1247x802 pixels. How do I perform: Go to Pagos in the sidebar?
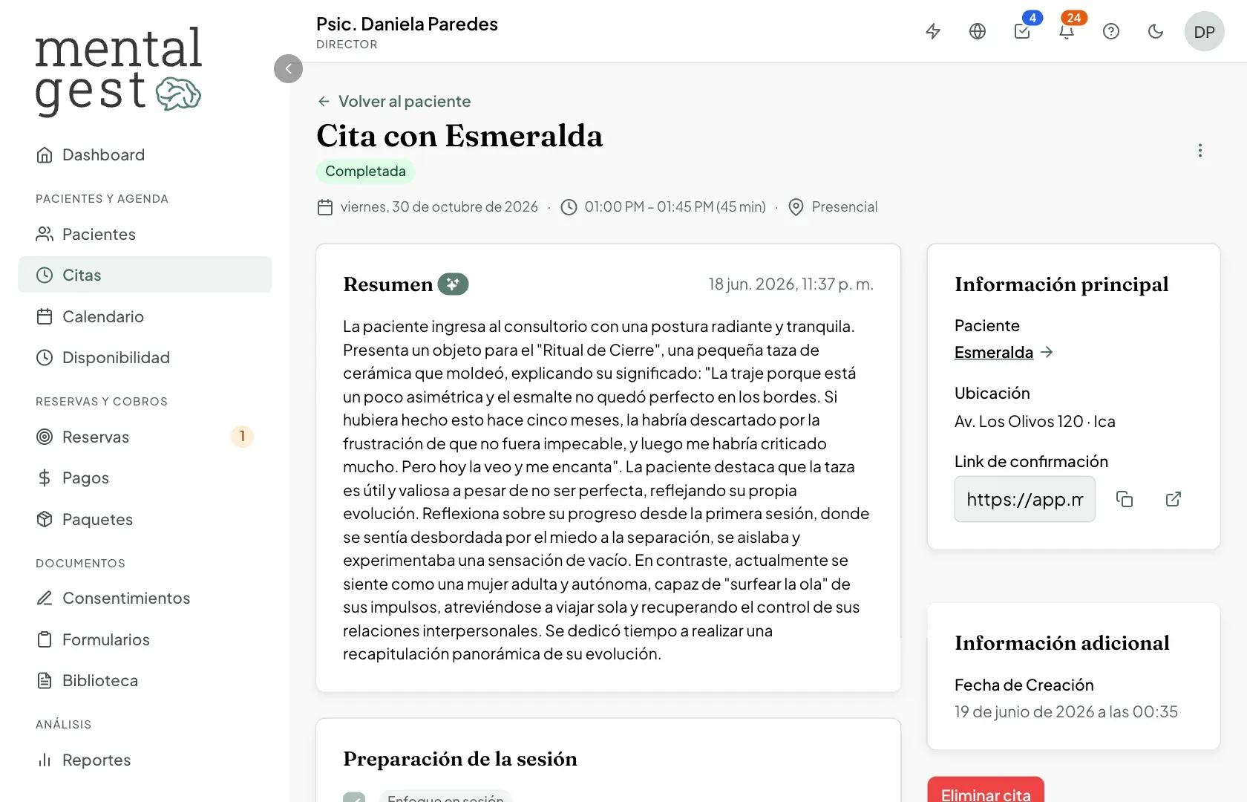145,477
